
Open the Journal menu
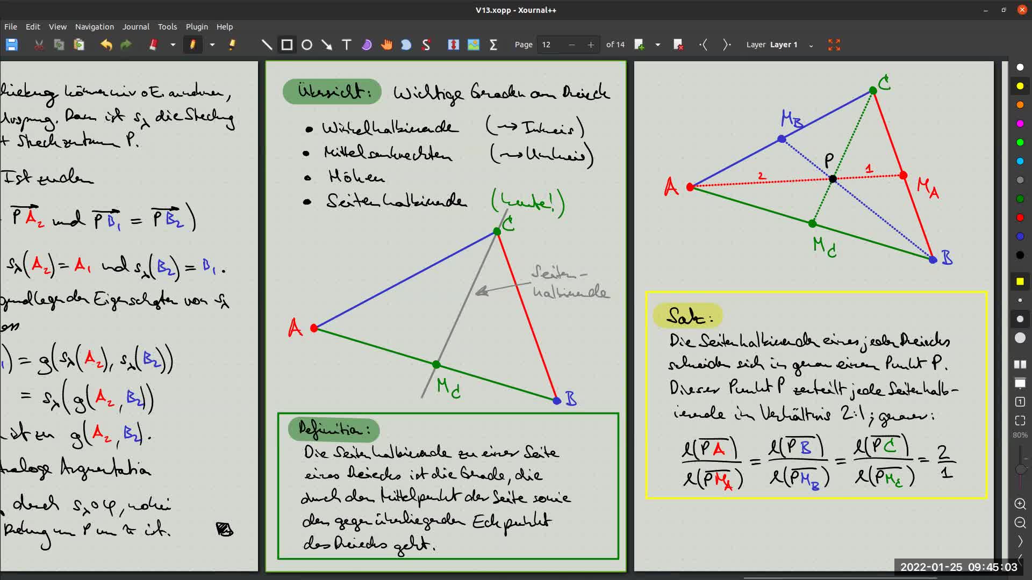tap(135, 27)
